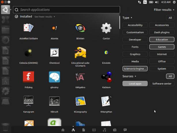
Task: Launch Chemtool application
Action: click(x=54, y=52)
